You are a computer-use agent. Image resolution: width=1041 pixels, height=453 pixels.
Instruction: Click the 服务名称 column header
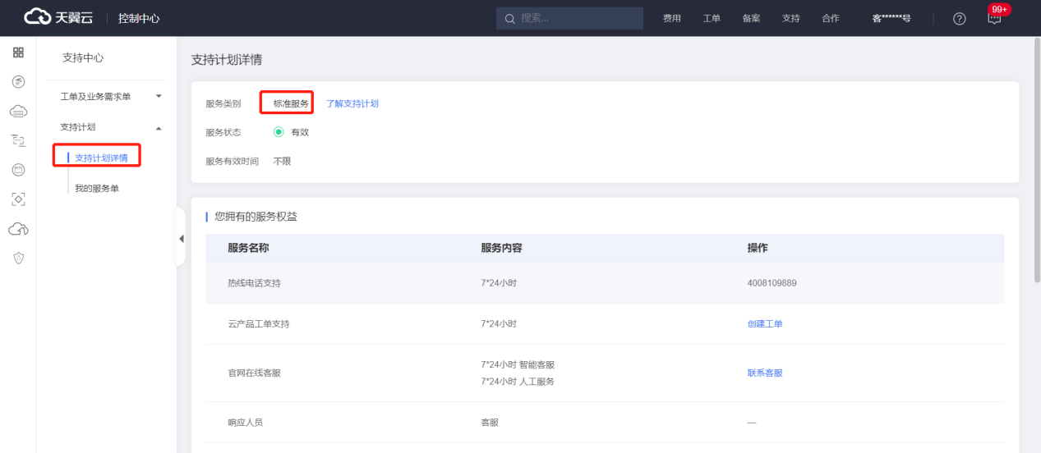pyautogui.click(x=248, y=248)
